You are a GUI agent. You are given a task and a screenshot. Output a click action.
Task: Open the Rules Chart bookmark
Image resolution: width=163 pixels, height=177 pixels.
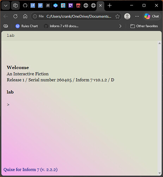27,26
